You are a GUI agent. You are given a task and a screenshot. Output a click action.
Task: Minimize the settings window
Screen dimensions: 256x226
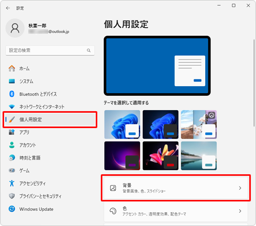coord(219,6)
